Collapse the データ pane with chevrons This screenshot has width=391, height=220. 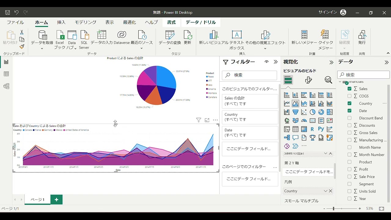386,62
